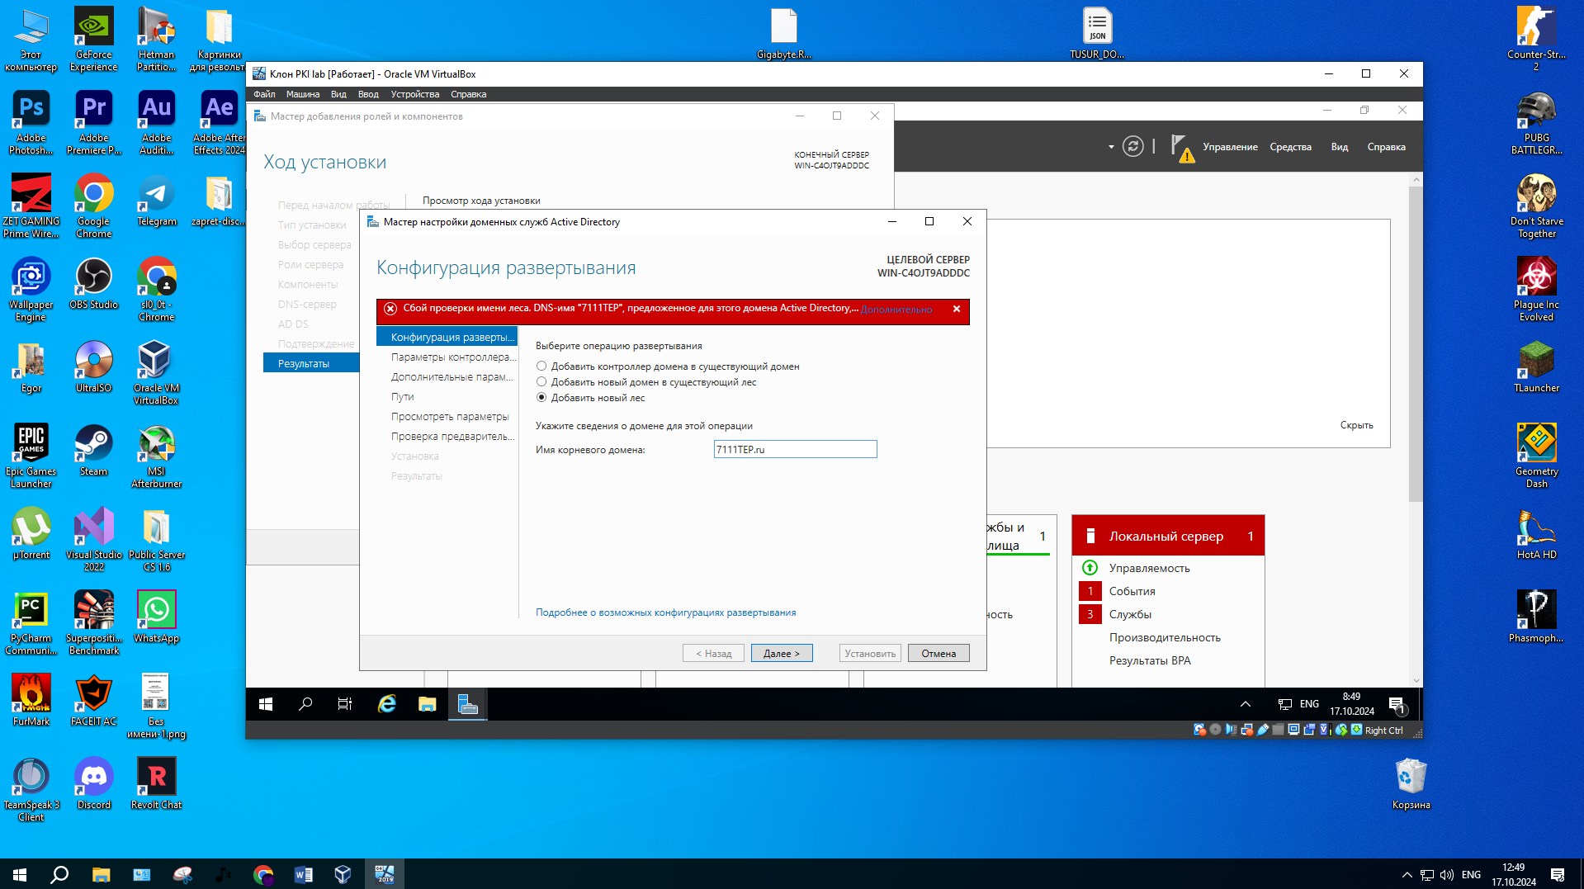Select 'Параметры контроллера' wizard step

point(453,357)
